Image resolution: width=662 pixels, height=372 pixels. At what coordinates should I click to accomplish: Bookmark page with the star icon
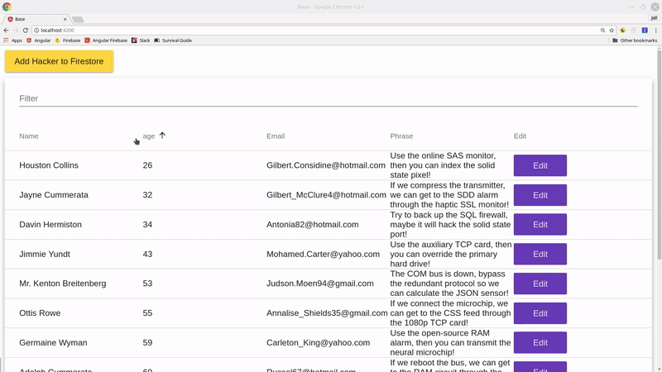coord(611,30)
